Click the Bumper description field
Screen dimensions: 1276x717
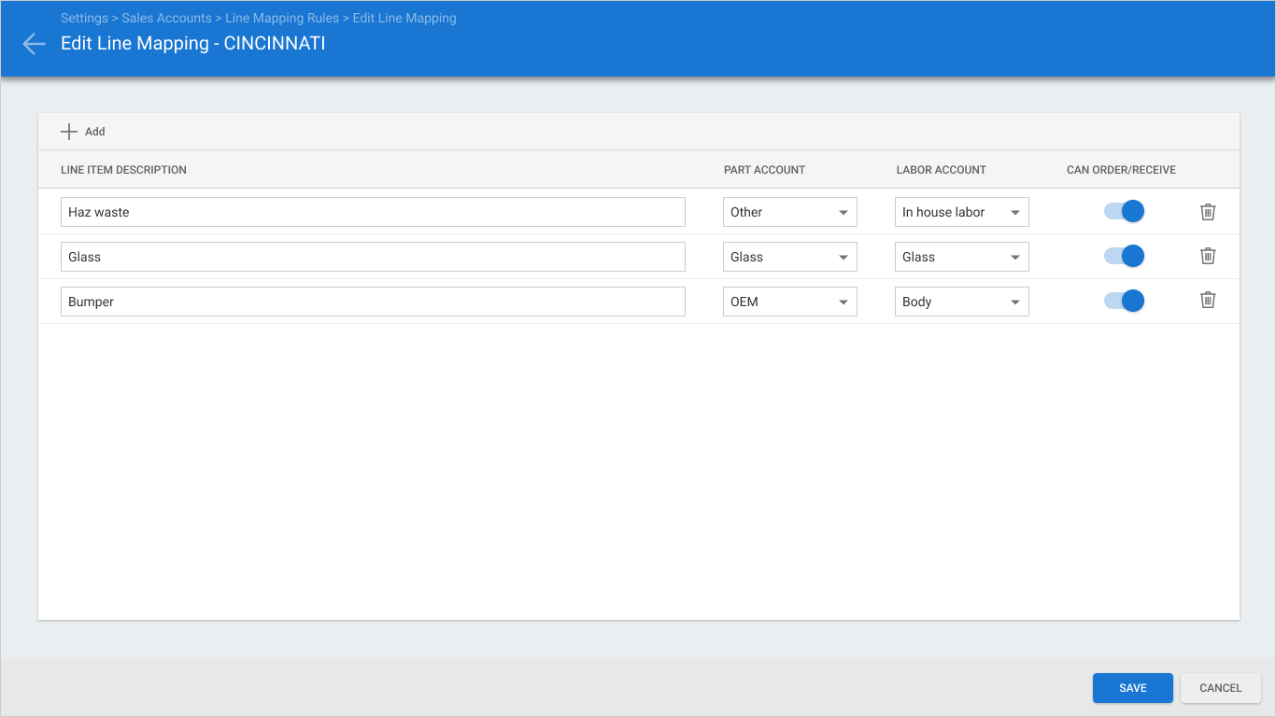coord(373,302)
